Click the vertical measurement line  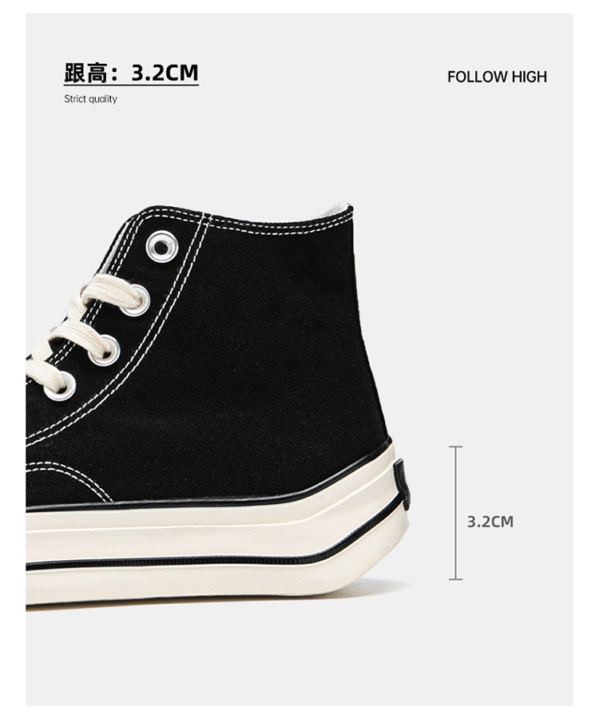pos(455,513)
